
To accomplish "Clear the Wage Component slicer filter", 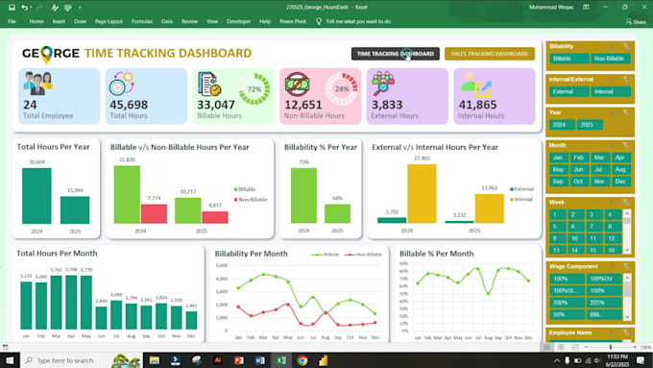I will tap(626, 266).
